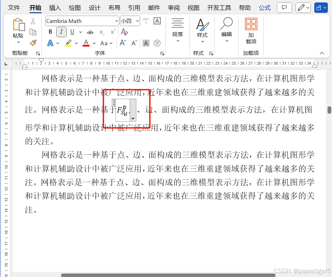
Task: Toggle Bold formatting
Action: coord(50,32)
